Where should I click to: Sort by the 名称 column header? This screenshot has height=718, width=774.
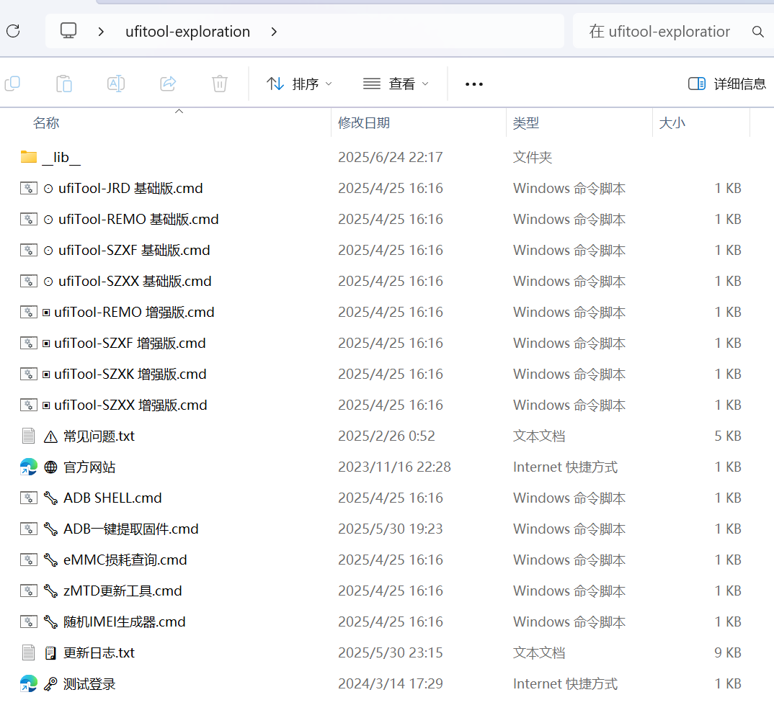click(46, 123)
